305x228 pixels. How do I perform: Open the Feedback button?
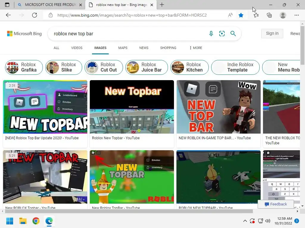pyautogui.click(x=276, y=204)
